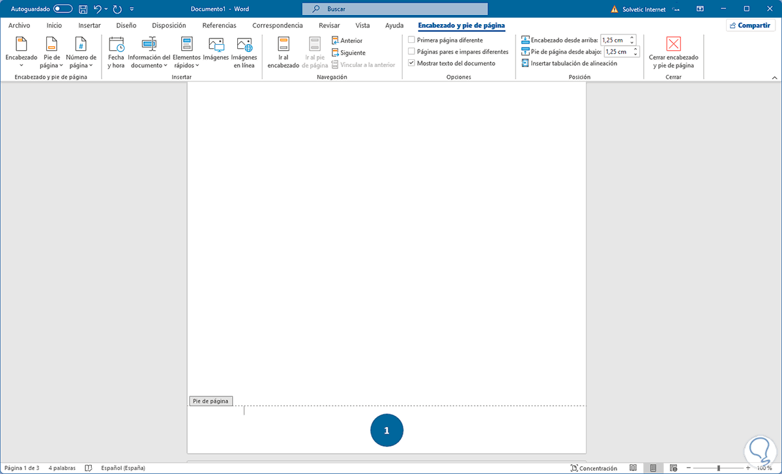Click the 4 palabras word count
Screen dimensions: 782x474
[62, 468]
